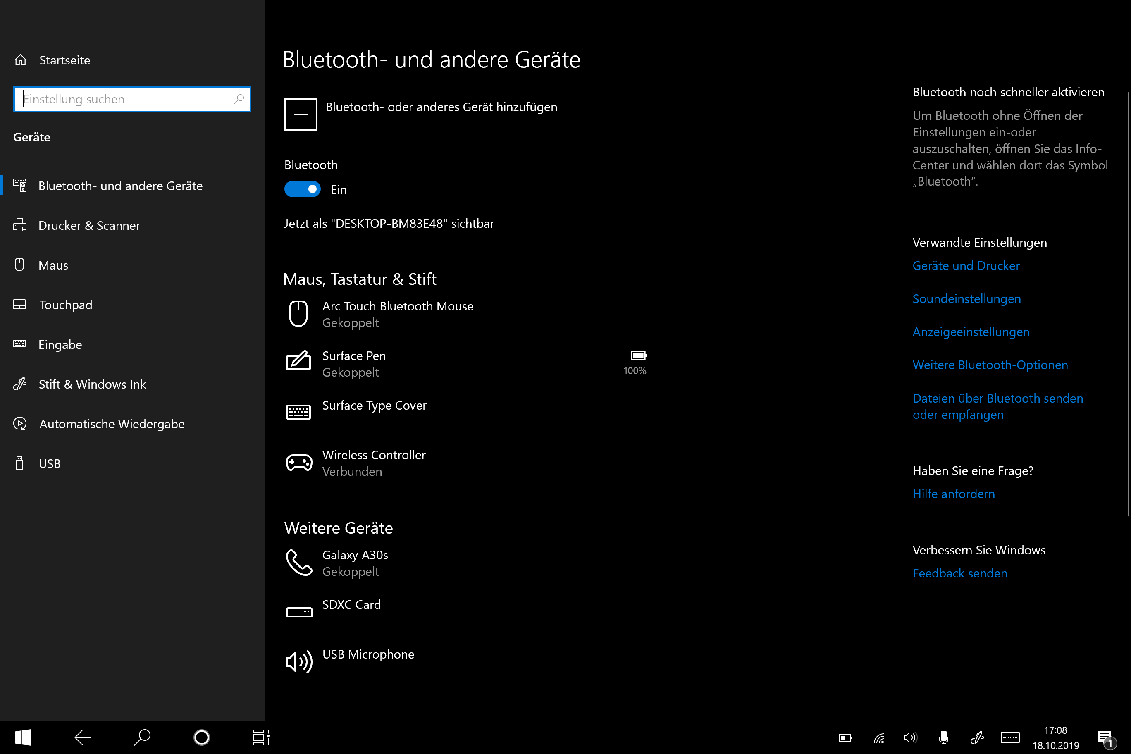
Task: Click Feedback senden link
Action: click(960, 573)
